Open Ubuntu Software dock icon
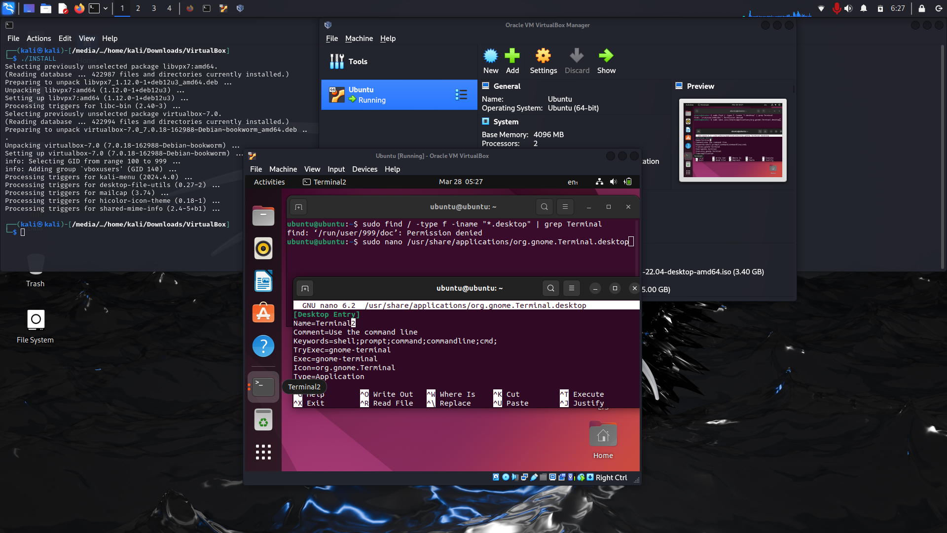The width and height of the screenshot is (947, 533). pyautogui.click(x=263, y=313)
